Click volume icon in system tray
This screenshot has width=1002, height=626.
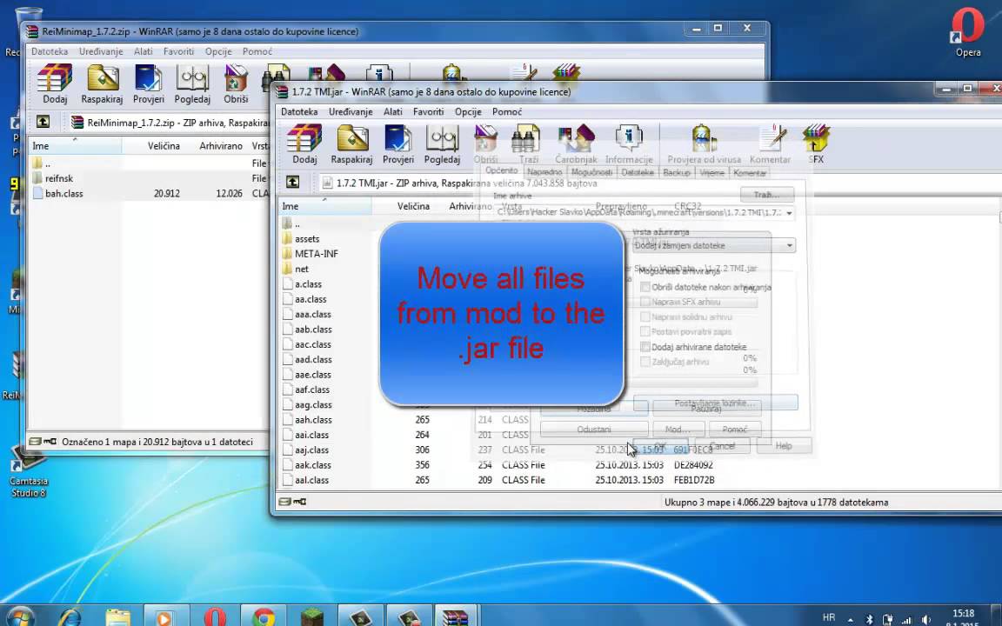926,618
